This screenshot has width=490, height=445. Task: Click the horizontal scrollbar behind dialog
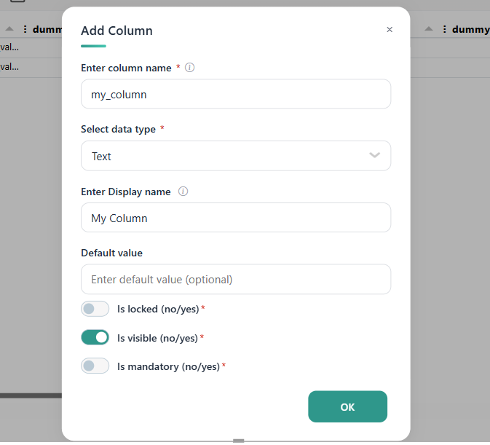coord(31,395)
